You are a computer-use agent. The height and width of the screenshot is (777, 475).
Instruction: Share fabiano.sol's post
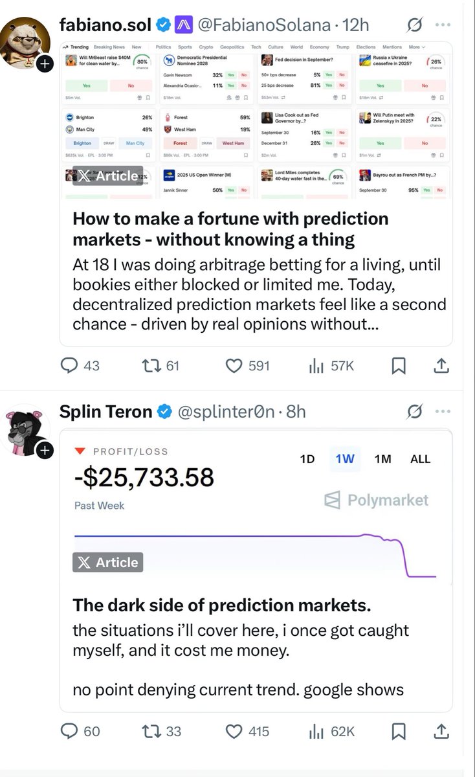tap(441, 365)
